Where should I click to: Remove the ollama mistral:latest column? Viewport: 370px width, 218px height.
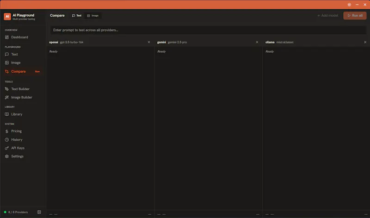point(365,42)
